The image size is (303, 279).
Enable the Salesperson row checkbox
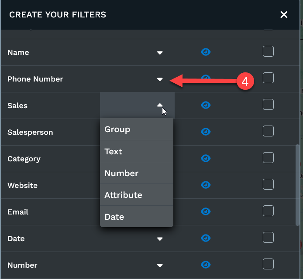(268, 131)
